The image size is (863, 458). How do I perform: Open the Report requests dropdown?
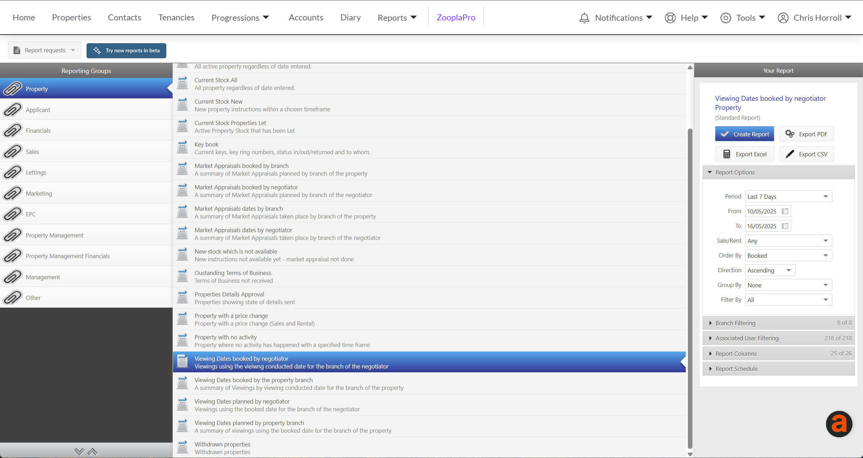(x=44, y=50)
